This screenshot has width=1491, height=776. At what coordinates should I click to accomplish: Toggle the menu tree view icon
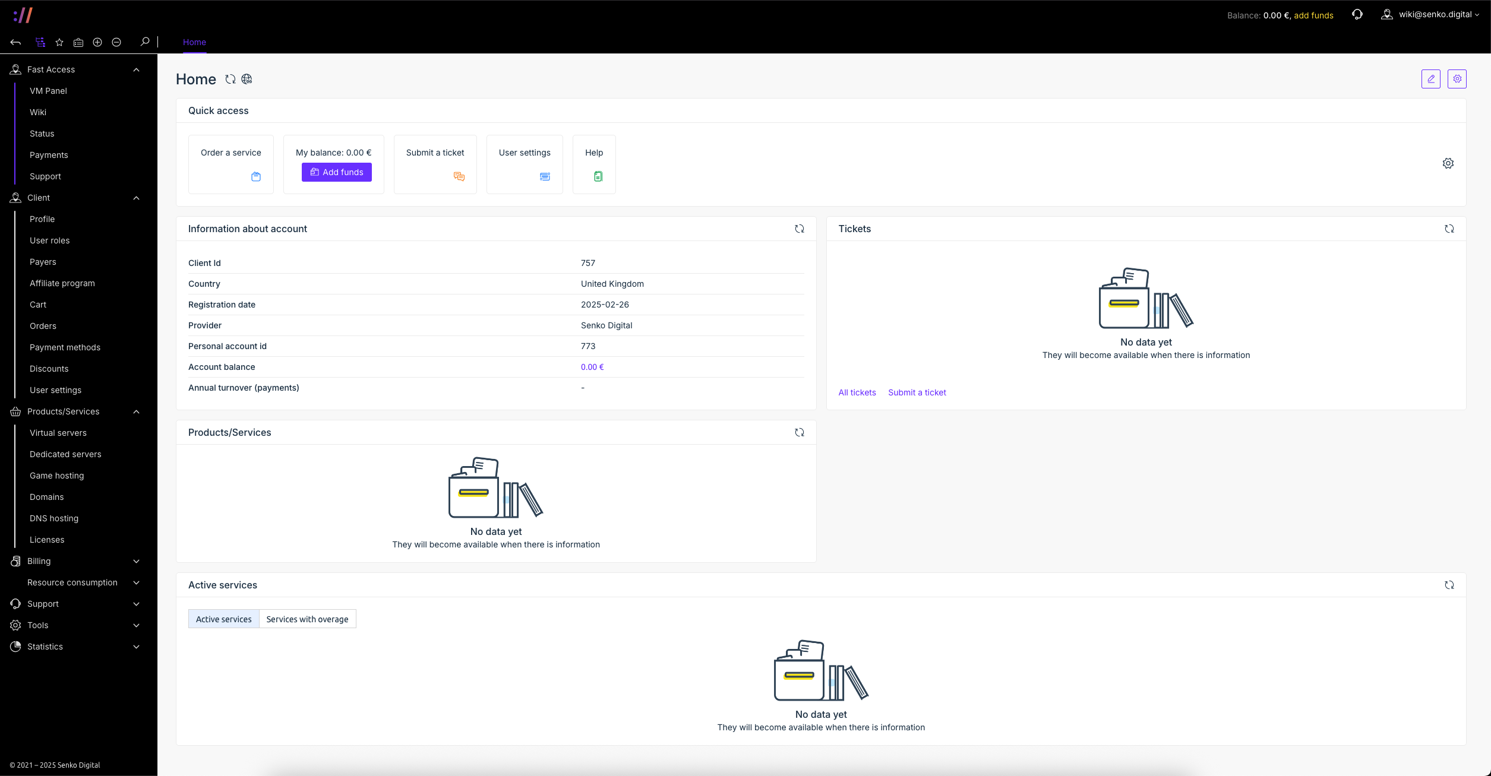[40, 42]
